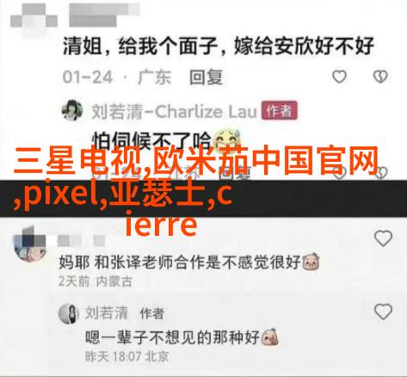
Task: Open the 刘若清-Charlize Lau profile avatar
Action: pyautogui.click(x=72, y=110)
